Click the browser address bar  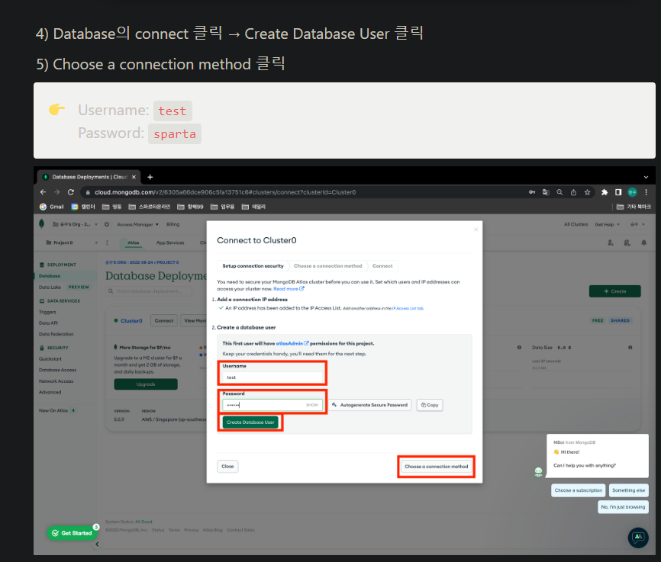(x=304, y=192)
